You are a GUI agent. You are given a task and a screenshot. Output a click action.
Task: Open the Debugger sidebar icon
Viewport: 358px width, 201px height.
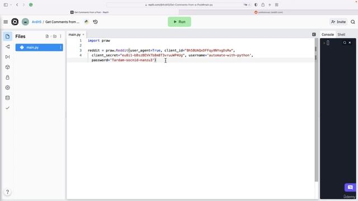tap(7, 57)
